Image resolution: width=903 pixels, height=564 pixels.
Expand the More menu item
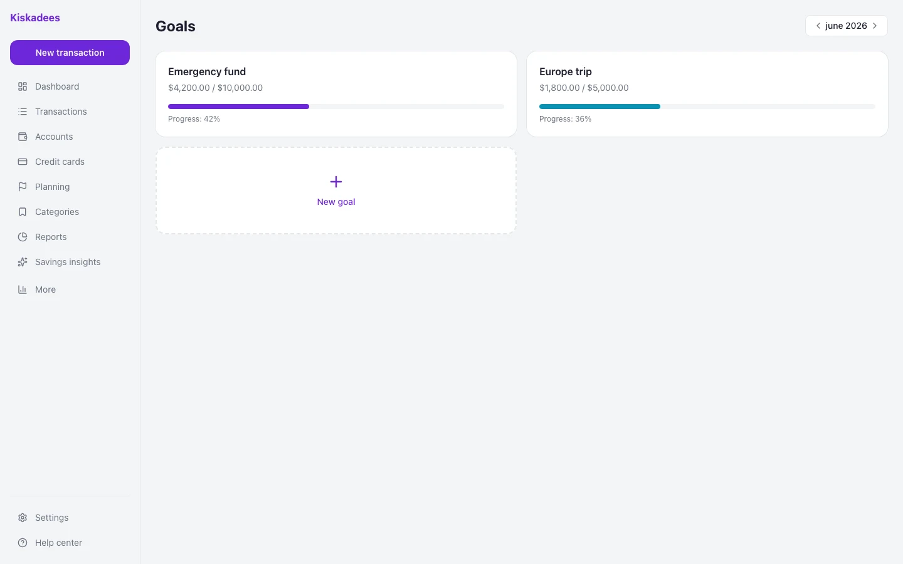pyautogui.click(x=70, y=290)
